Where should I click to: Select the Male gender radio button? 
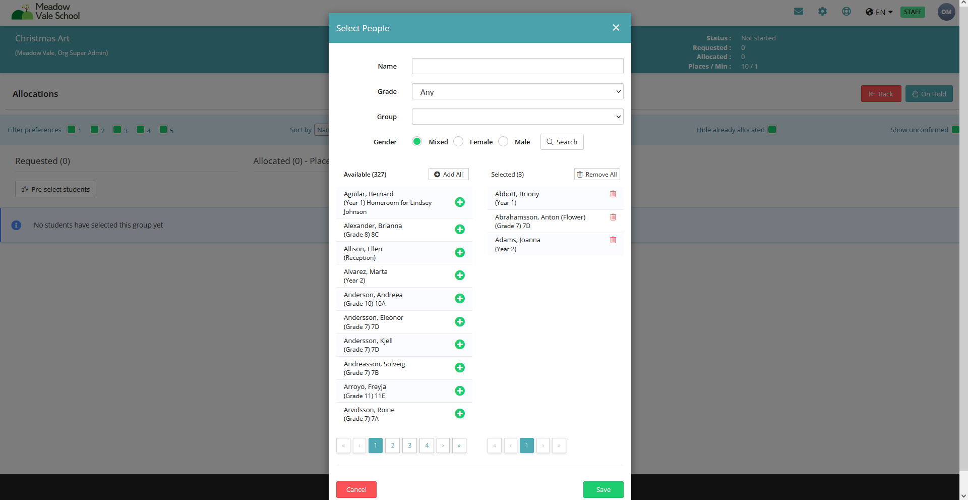click(503, 142)
